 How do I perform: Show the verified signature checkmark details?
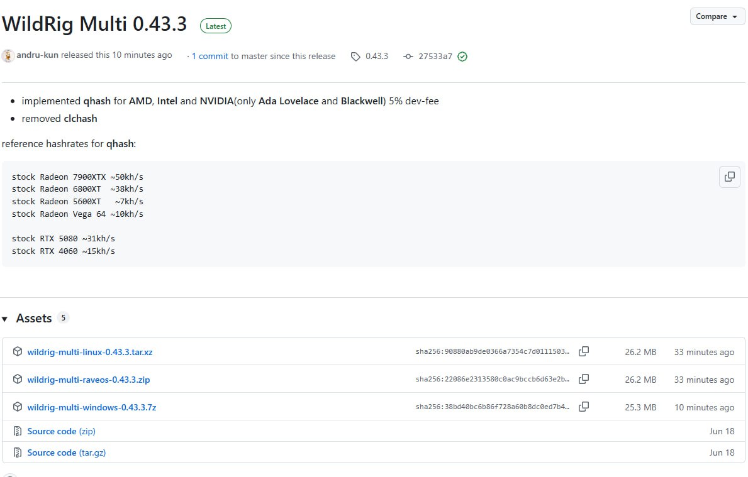(462, 57)
